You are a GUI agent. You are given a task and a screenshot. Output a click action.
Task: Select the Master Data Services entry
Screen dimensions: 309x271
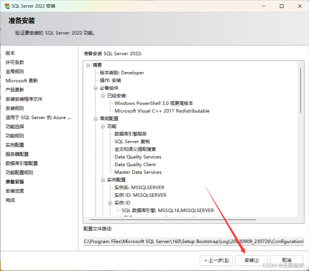point(138,172)
